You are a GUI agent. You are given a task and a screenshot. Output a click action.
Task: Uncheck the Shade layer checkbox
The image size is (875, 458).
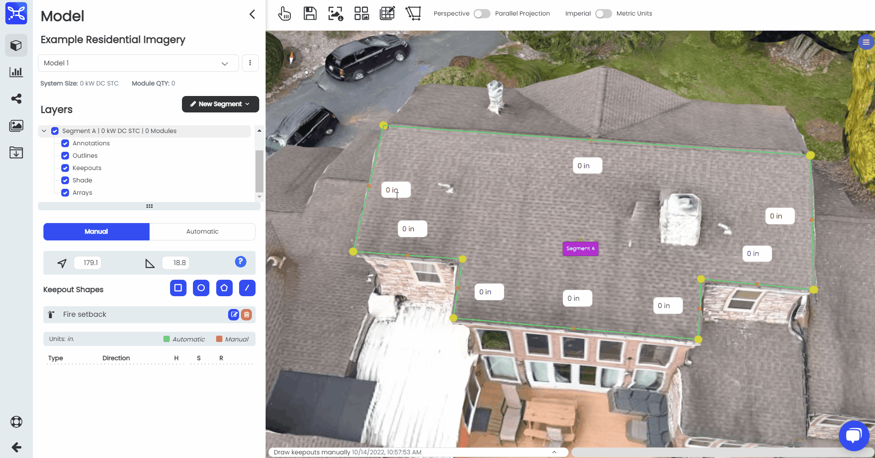pyautogui.click(x=65, y=181)
